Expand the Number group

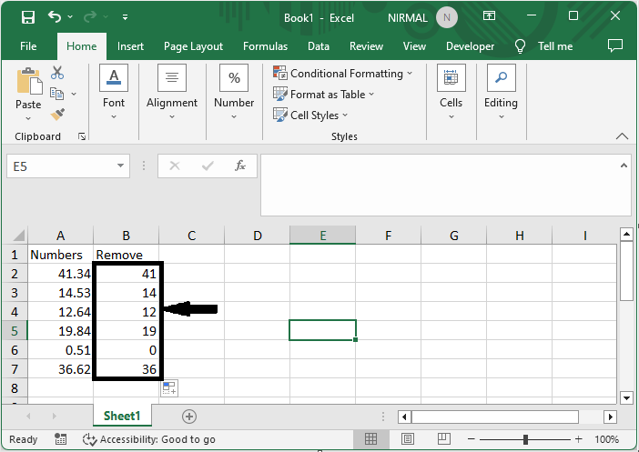coord(234,92)
